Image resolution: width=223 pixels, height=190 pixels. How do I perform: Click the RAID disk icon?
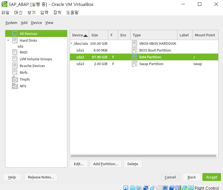15,52
